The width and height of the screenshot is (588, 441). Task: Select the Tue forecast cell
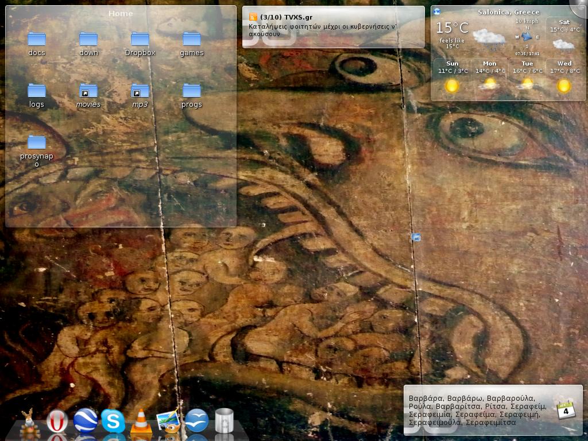[x=527, y=78]
